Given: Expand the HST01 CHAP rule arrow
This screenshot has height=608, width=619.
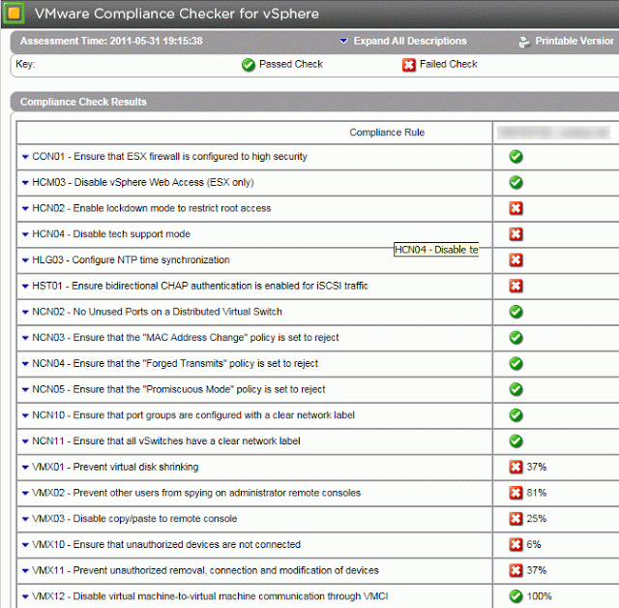Looking at the screenshot, I should pyautogui.click(x=25, y=286).
